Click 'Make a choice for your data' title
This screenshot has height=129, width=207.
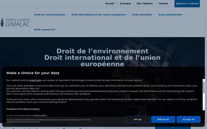(x=33, y=73)
